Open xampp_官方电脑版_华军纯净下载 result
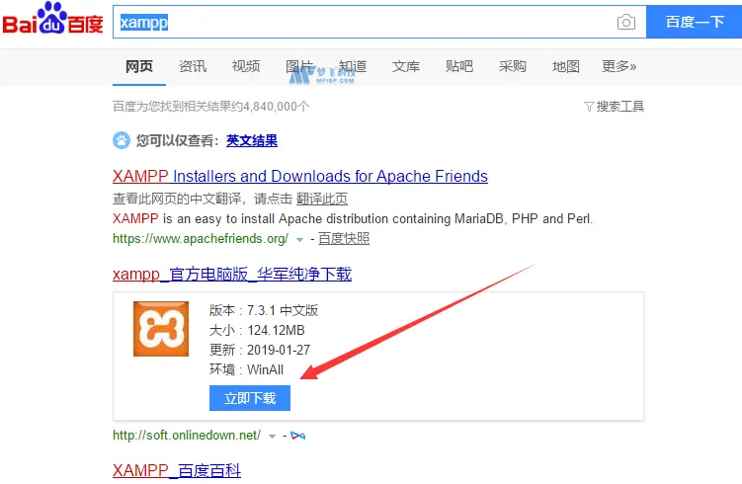Viewport: 742px width, 484px height. click(x=232, y=274)
